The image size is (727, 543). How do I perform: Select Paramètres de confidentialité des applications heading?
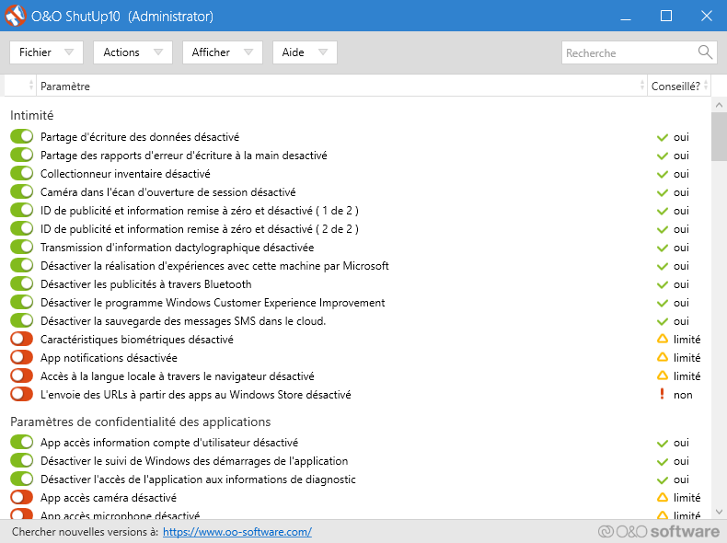[x=141, y=422]
